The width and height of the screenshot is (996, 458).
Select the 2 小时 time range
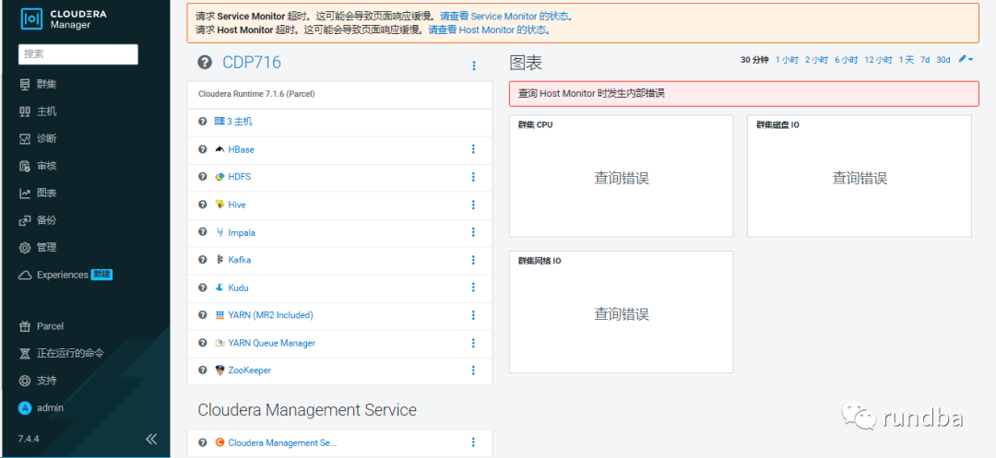[816, 60]
